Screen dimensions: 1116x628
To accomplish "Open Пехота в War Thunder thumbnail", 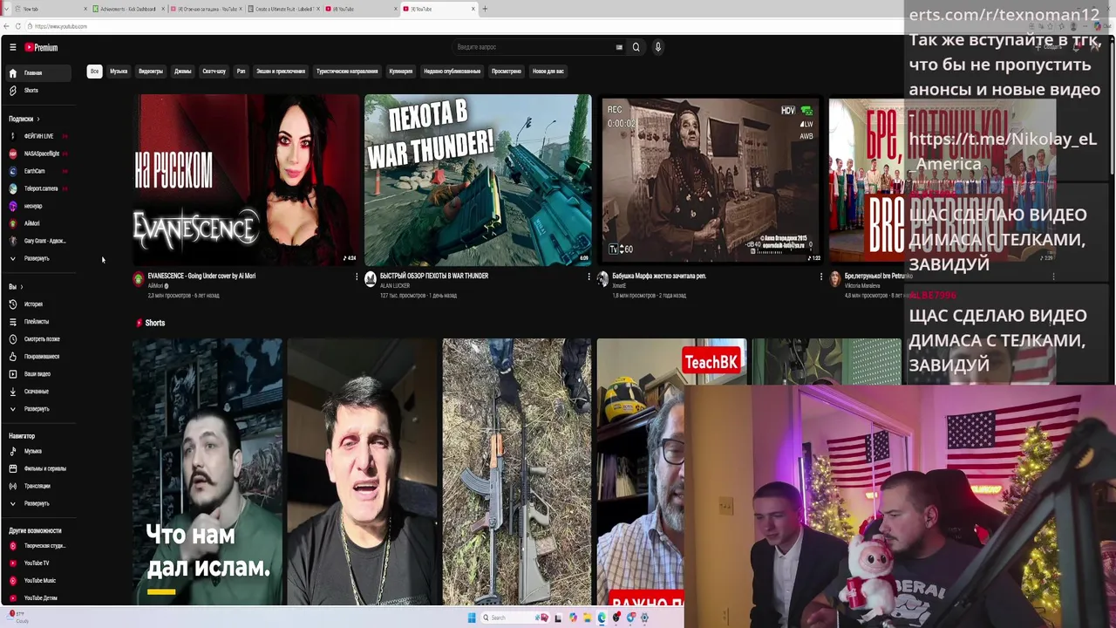I will click(x=478, y=180).
